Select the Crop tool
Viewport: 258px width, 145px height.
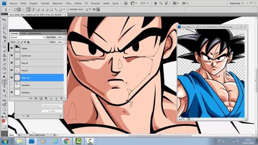tap(4, 37)
